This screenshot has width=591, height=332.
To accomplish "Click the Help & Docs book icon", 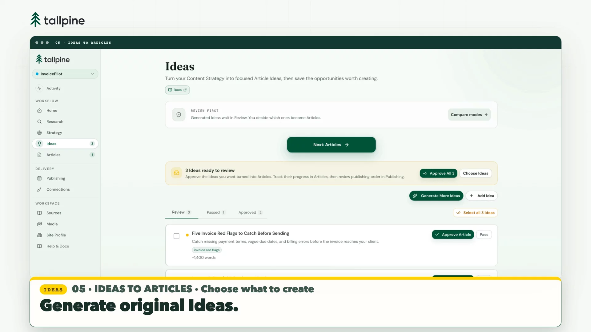I will coord(39,246).
